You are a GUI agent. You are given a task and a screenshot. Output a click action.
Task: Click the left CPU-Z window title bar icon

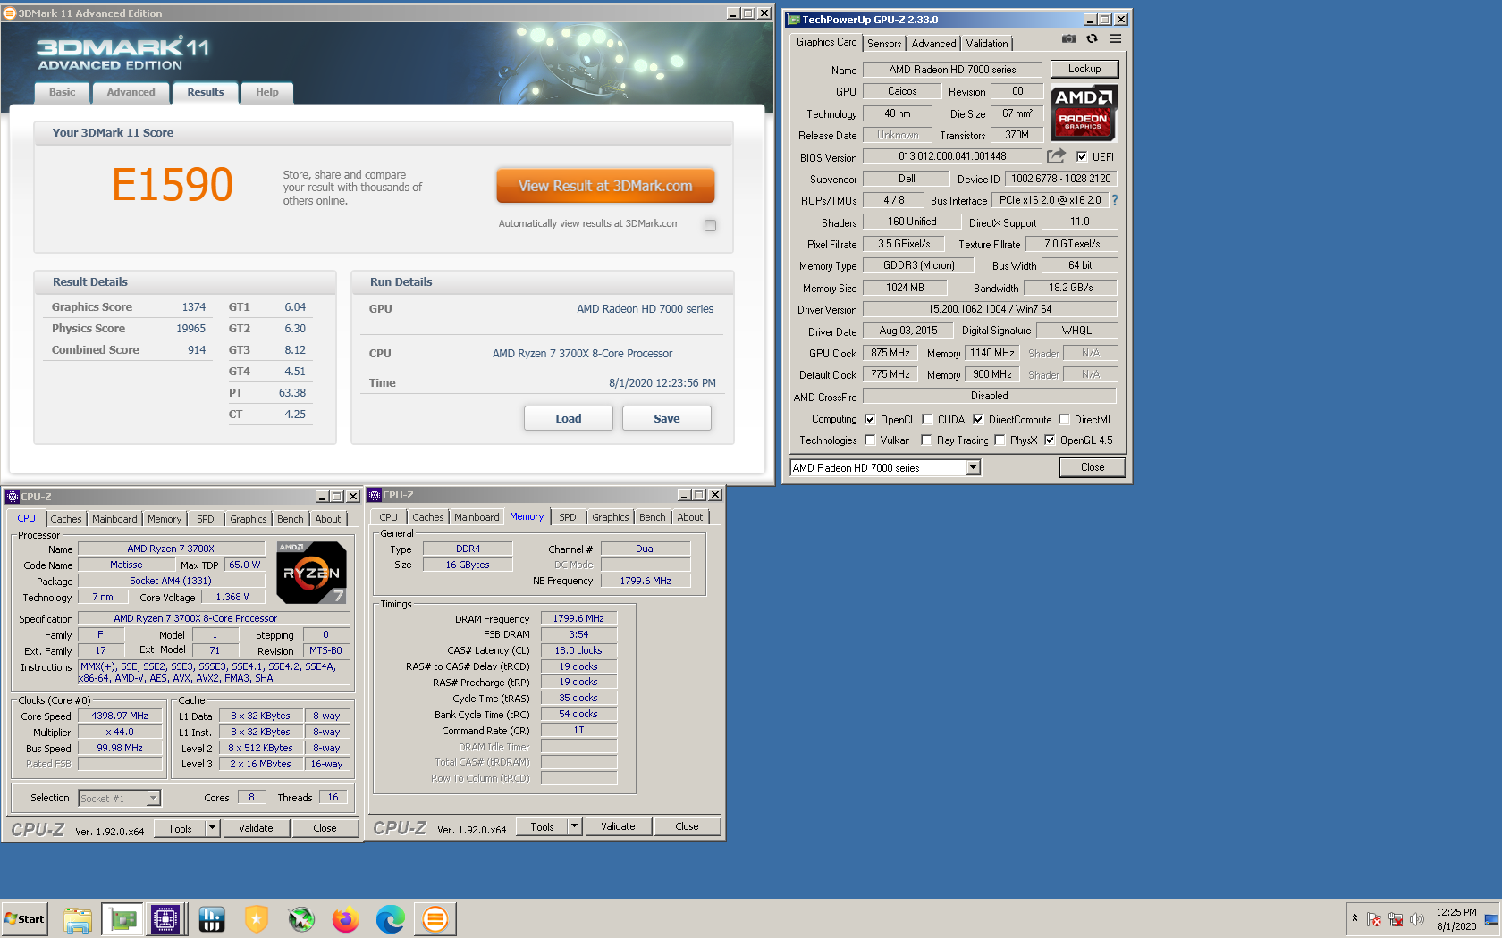tap(13, 497)
